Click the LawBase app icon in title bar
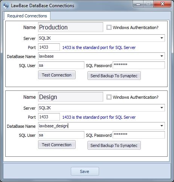174x182 pixels. [x=6, y=6]
